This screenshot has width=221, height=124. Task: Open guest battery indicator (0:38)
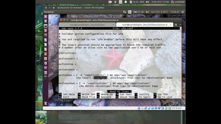coord(139,12)
